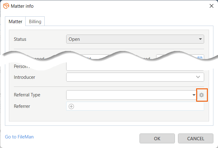Select the Matter tab
This screenshot has height=148, width=218.
pyautogui.click(x=15, y=22)
